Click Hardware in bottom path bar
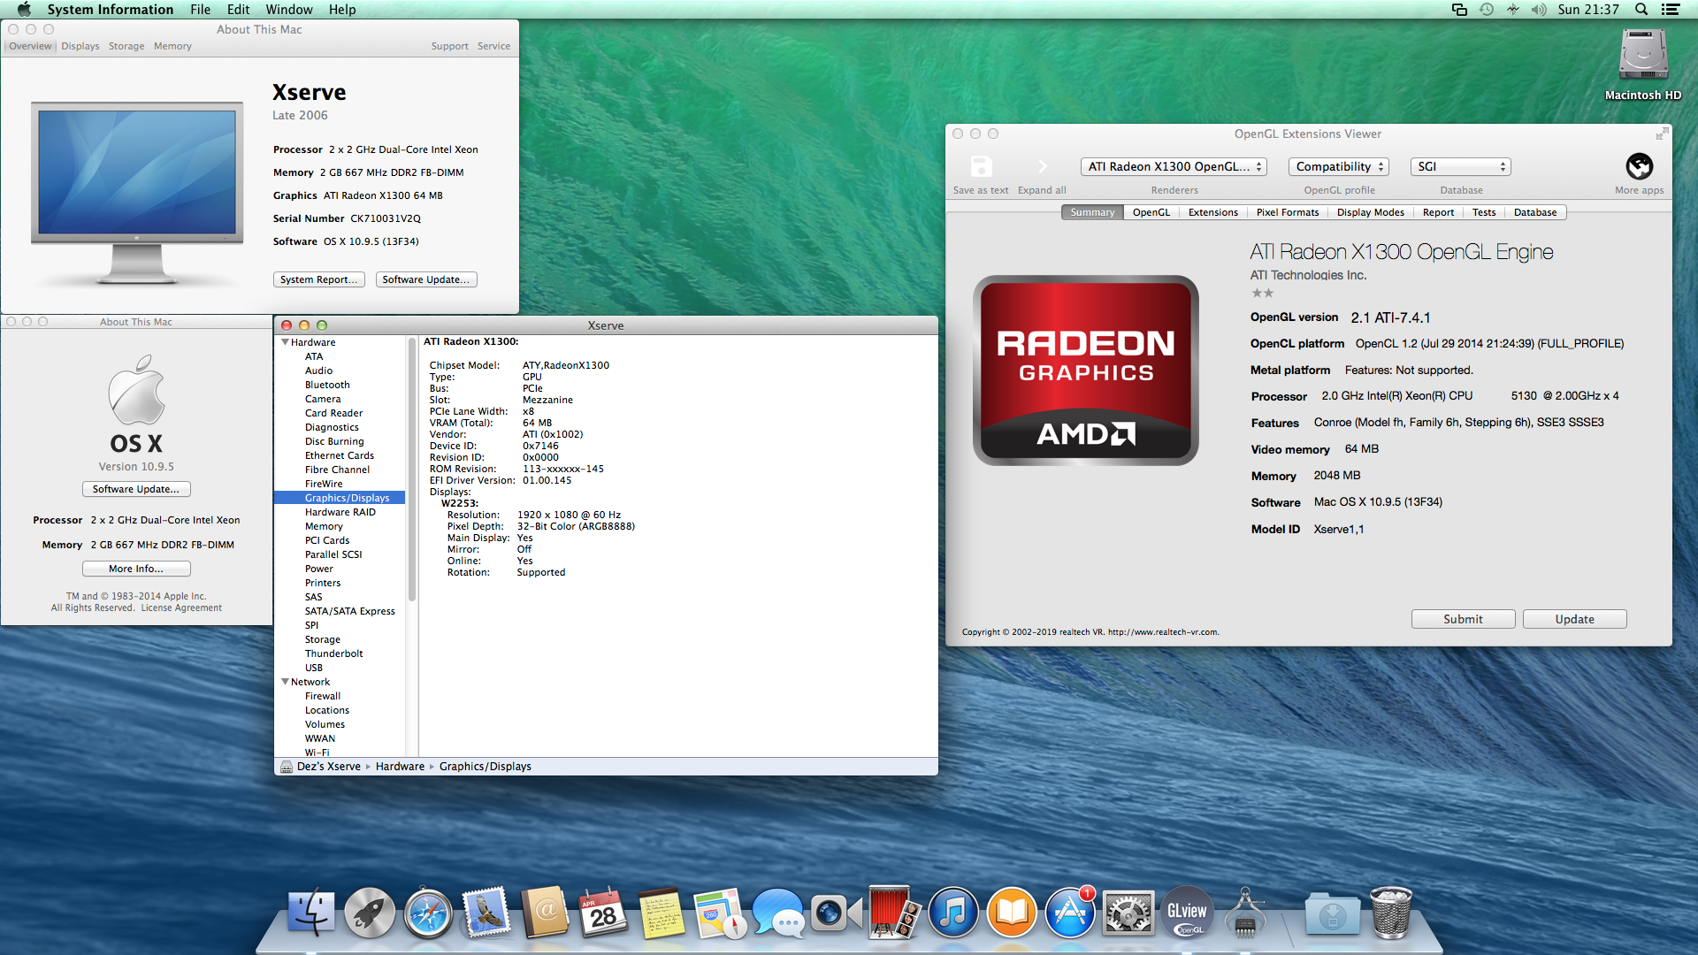This screenshot has height=955, width=1698. pos(400,767)
